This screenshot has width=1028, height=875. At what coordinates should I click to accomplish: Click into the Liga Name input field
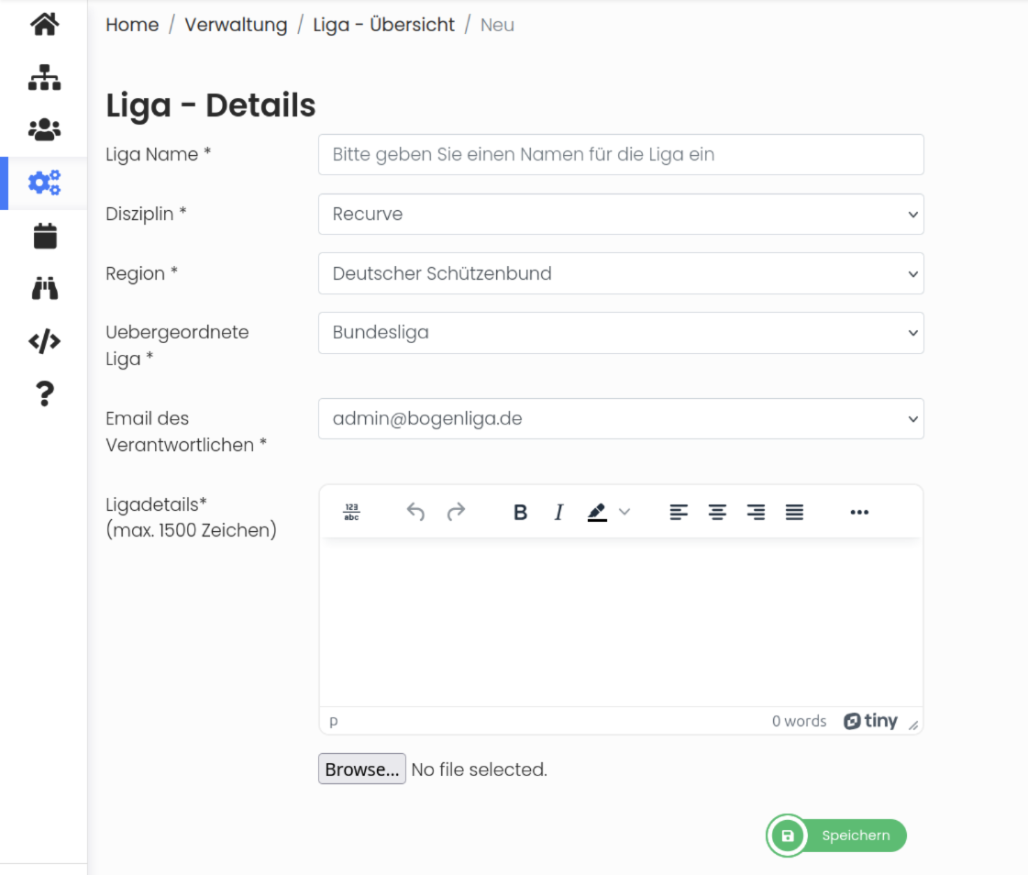point(621,155)
